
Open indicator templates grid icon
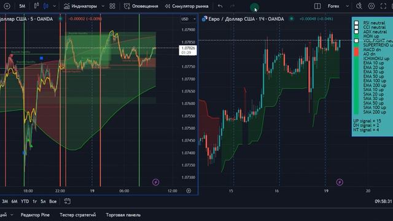click(x=112, y=6)
